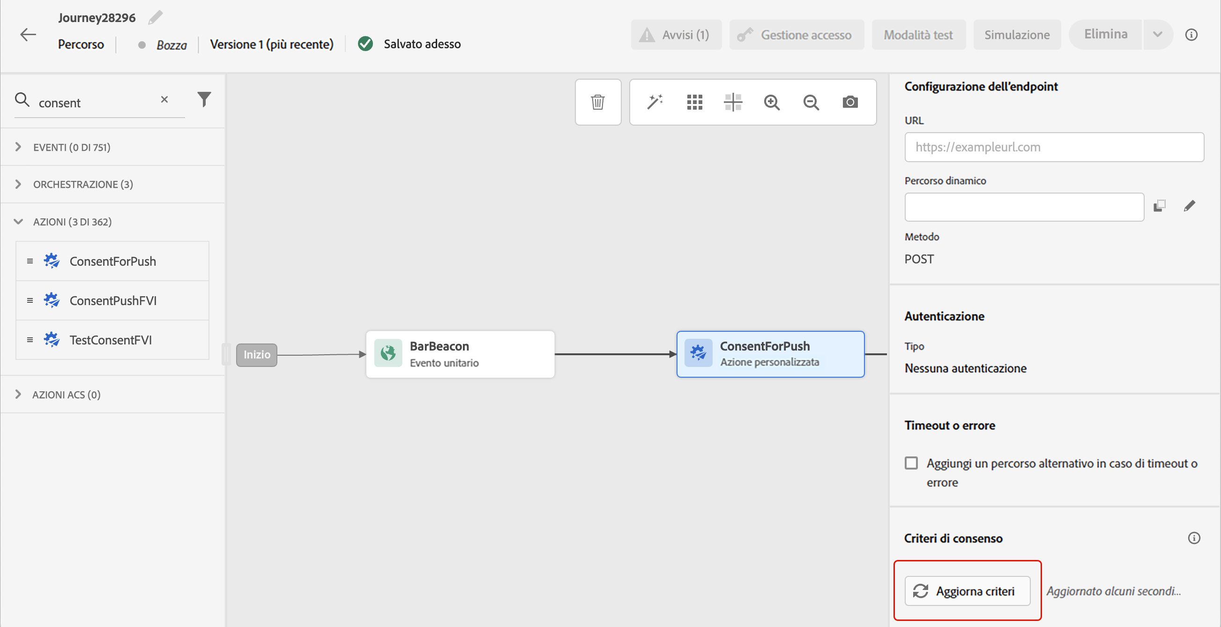The height and width of the screenshot is (627, 1221).
Task: Click the zoom out magnifier icon
Action: click(x=811, y=102)
